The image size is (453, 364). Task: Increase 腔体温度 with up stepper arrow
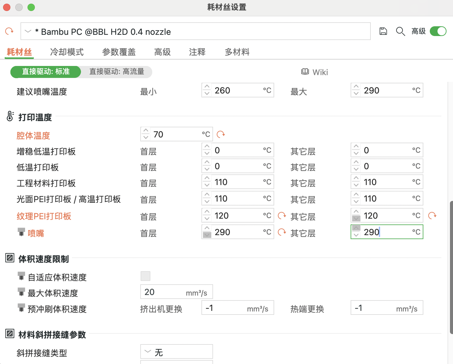tap(146, 131)
